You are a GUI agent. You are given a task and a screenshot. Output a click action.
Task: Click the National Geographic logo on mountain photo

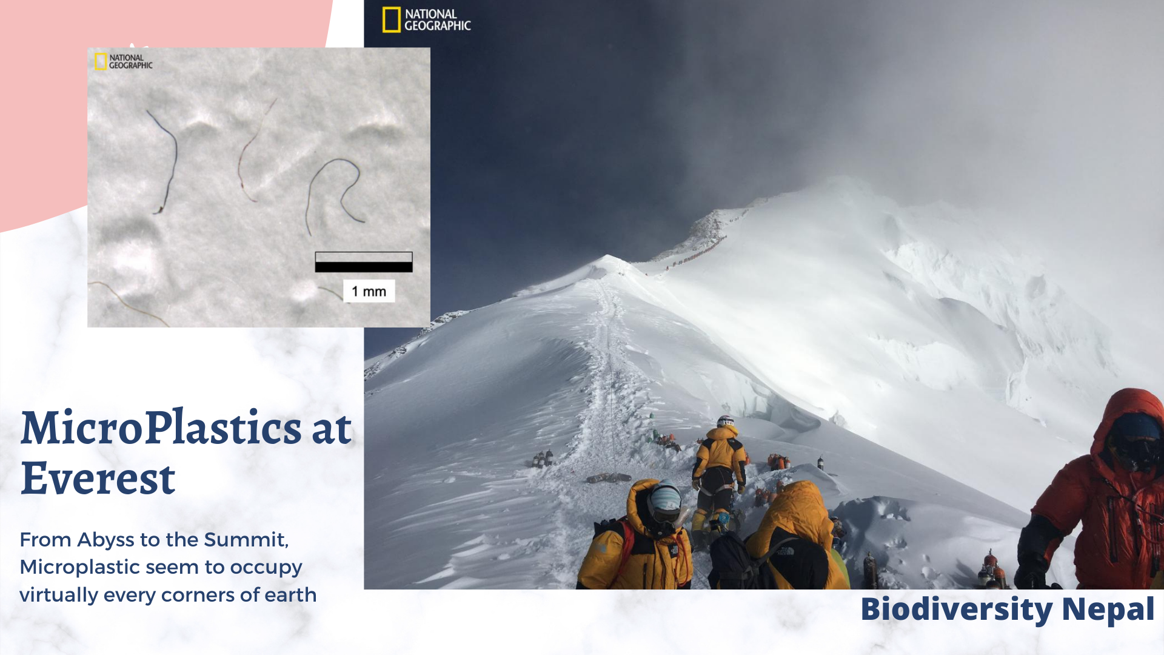426,19
